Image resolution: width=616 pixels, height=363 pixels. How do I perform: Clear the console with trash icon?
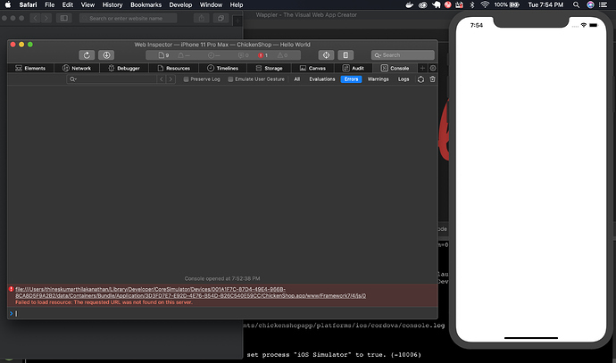[x=432, y=79]
